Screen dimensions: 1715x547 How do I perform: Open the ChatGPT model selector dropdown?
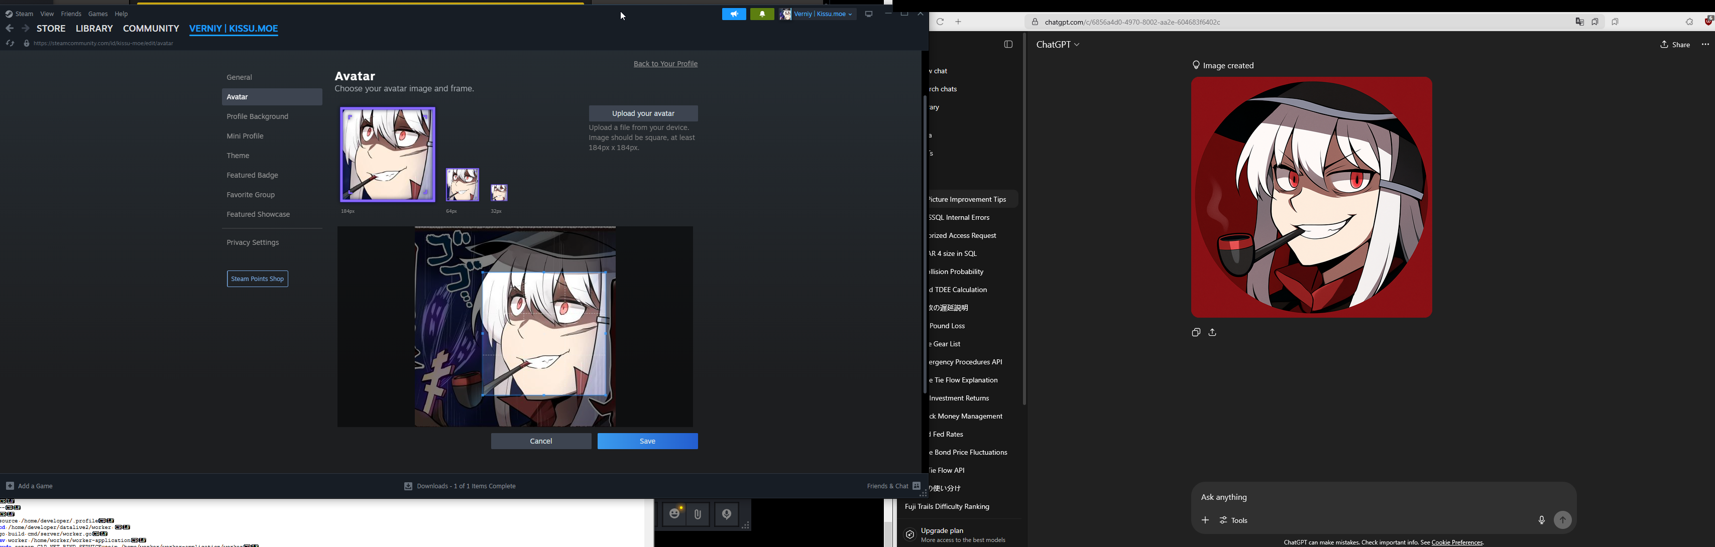click(x=1058, y=45)
